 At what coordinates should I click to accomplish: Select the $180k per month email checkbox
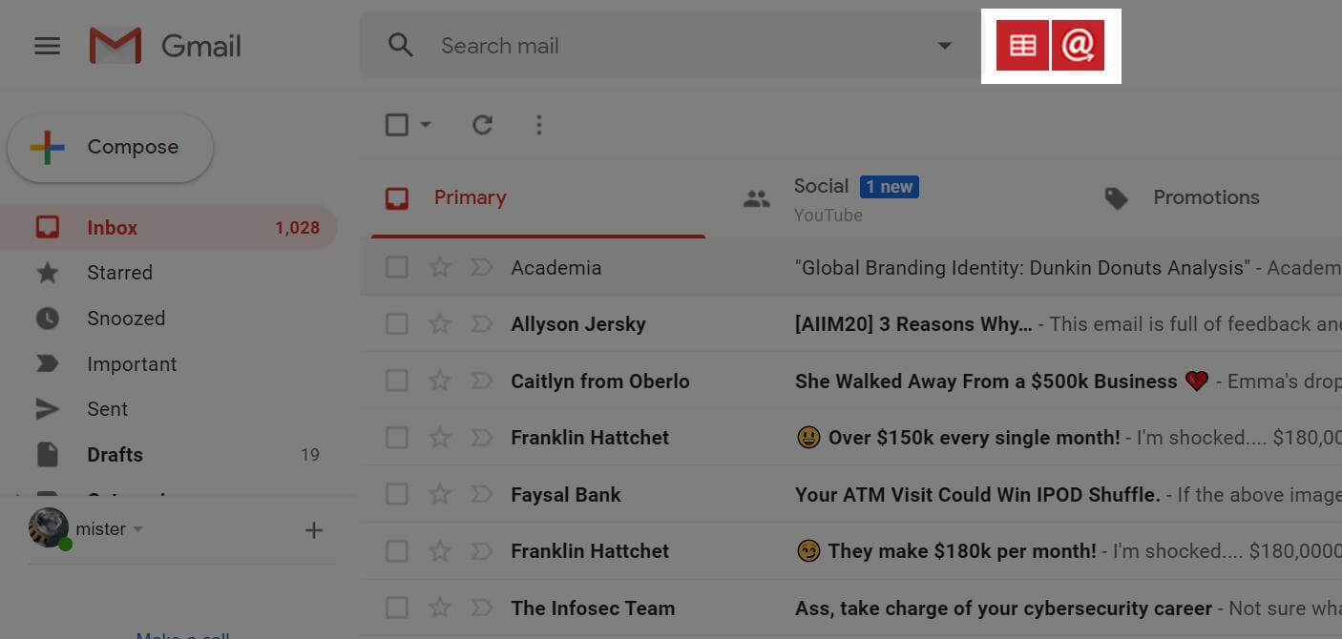pos(397,551)
